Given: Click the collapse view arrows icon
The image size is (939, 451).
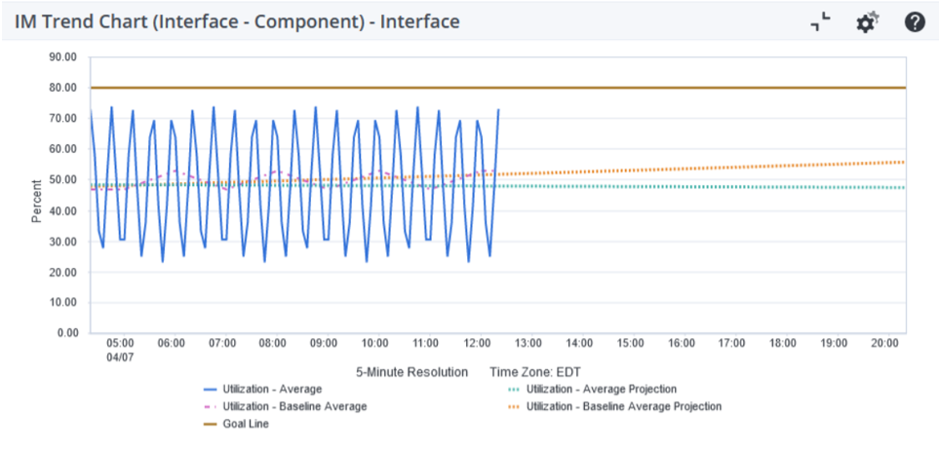Looking at the screenshot, I should 821,21.
